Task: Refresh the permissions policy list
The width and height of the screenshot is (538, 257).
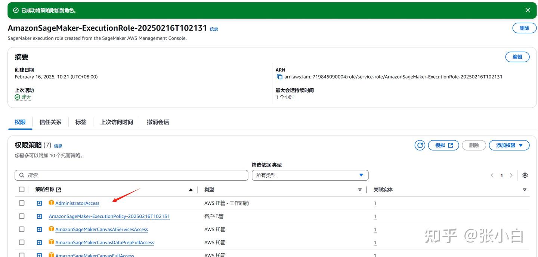Action: pyautogui.click(x=420, y=145)
